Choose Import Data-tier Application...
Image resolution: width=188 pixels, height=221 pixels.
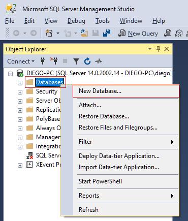[x=126, y=167]
